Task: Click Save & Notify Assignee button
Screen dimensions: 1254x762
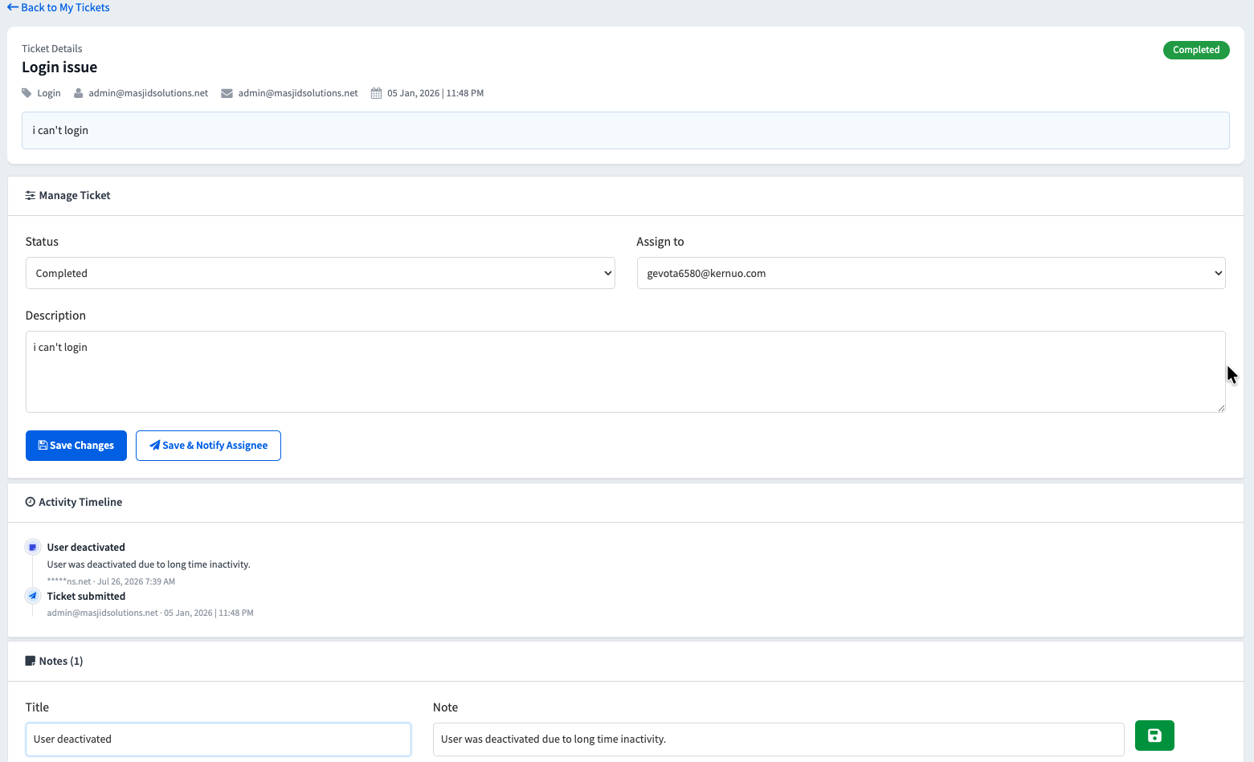Action: pyautogui.click(x=208, y=446)
